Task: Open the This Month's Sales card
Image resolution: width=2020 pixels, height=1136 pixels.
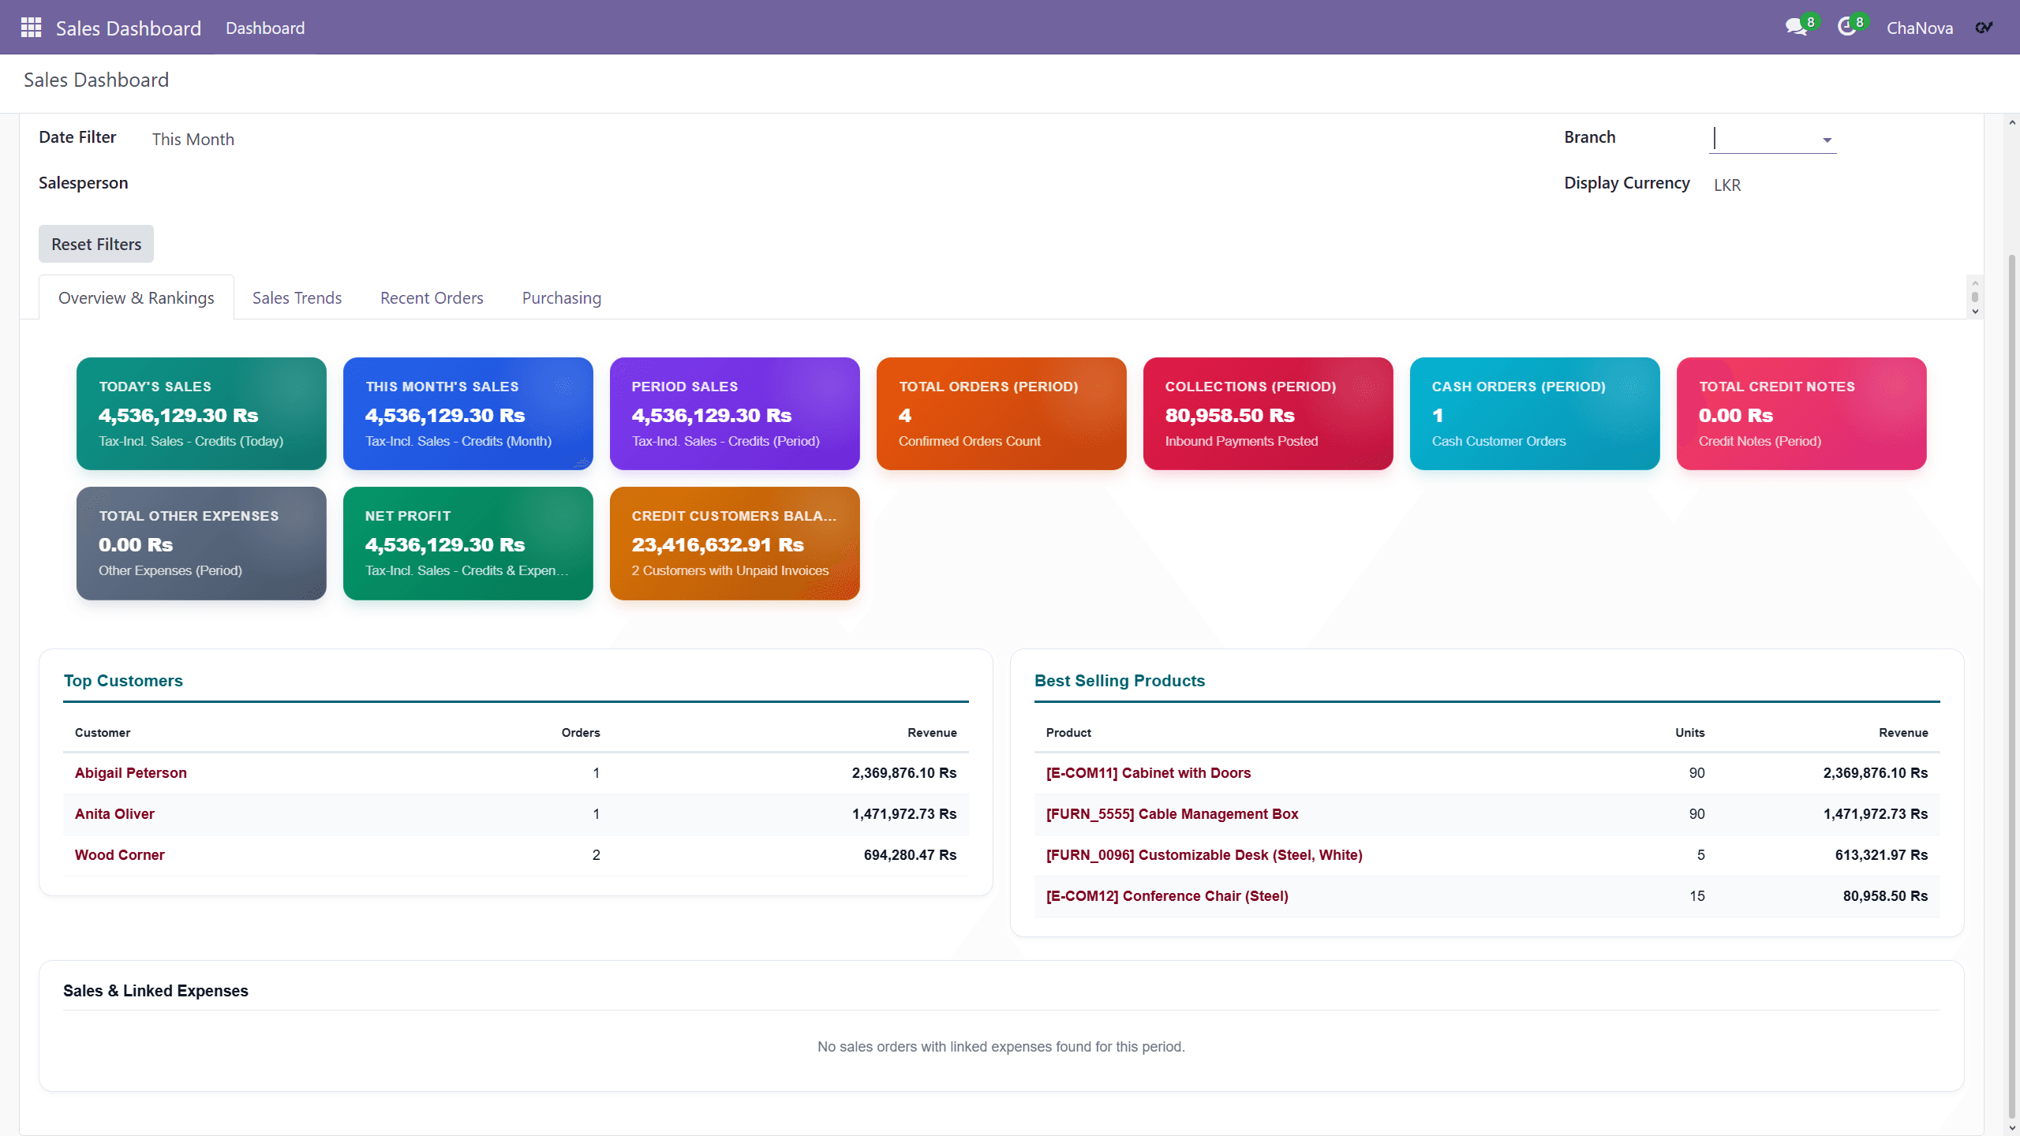Action: point(468,413)
